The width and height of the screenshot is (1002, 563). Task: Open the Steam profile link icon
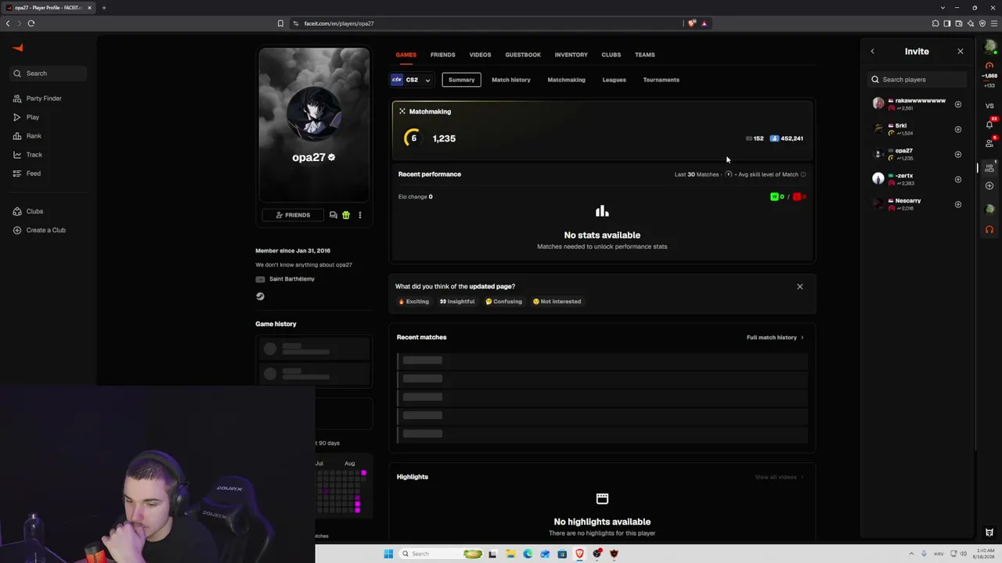pyautogui.click(x=260, y=296)
